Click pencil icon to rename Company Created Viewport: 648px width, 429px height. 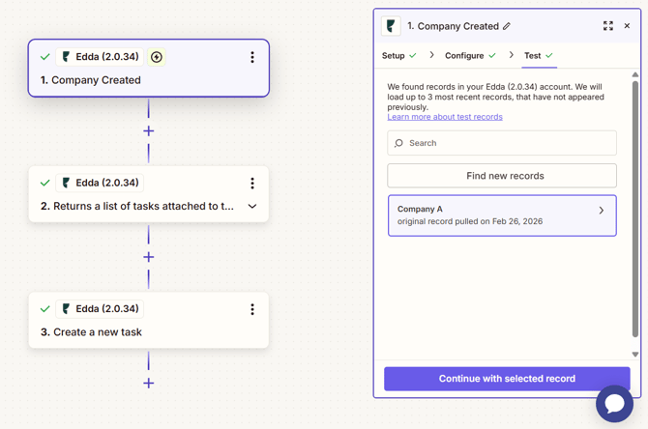click(507, 26)
